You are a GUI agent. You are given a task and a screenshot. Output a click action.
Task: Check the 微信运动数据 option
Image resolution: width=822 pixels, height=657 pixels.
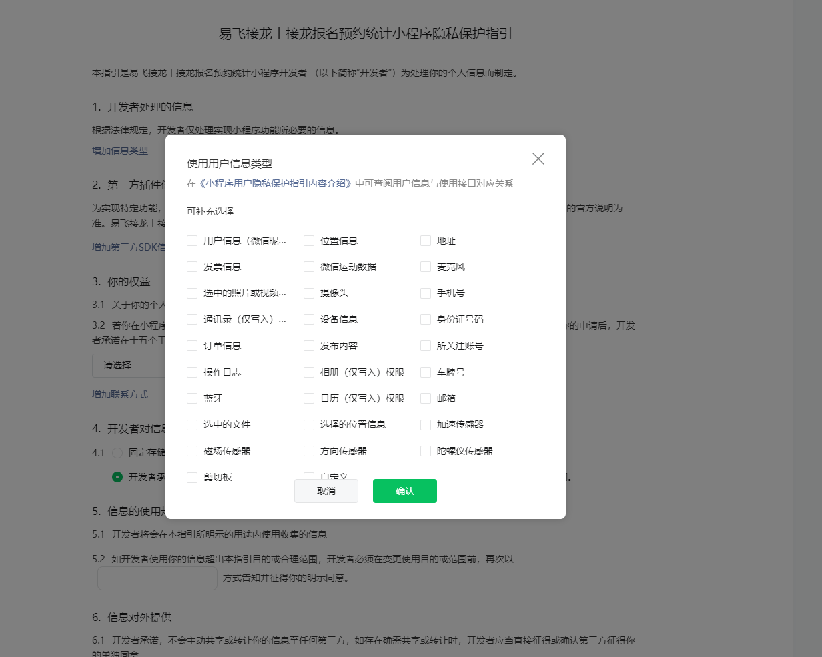point(309,267)
